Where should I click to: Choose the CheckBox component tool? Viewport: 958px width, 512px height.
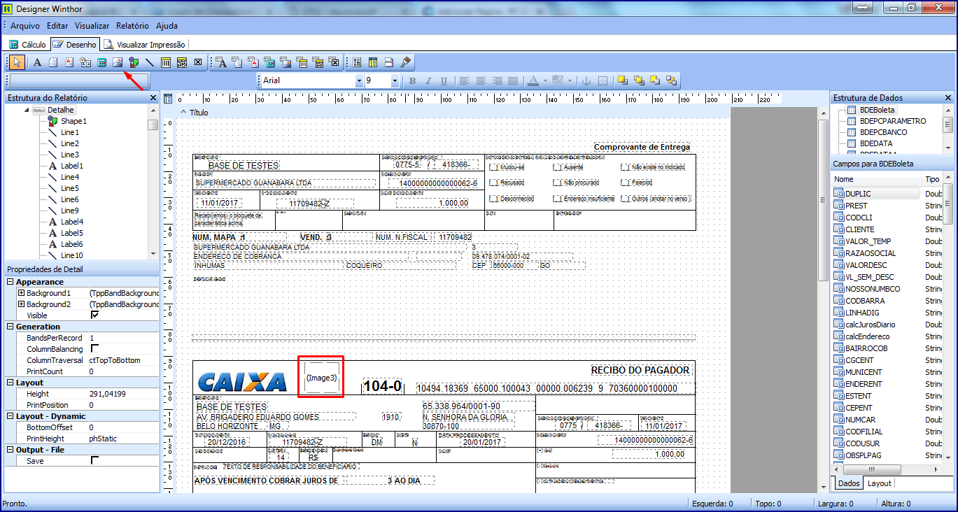coord(198,62)
